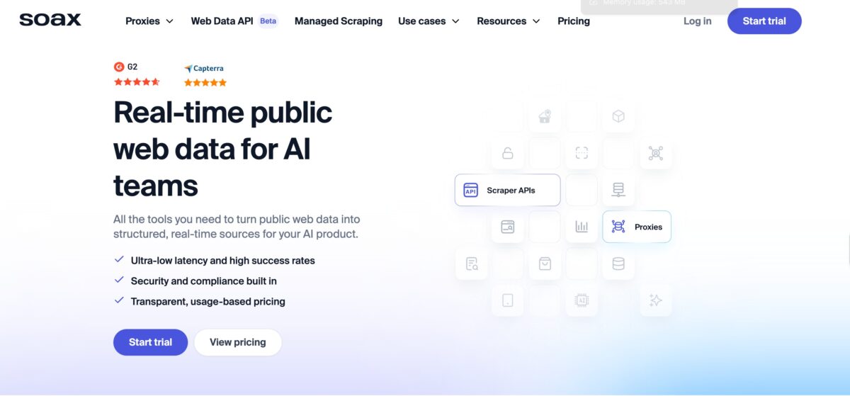Click 'Security and compliance built in'
The height and width of the screenshot is (396, 850).
click(x=204, y=281)
